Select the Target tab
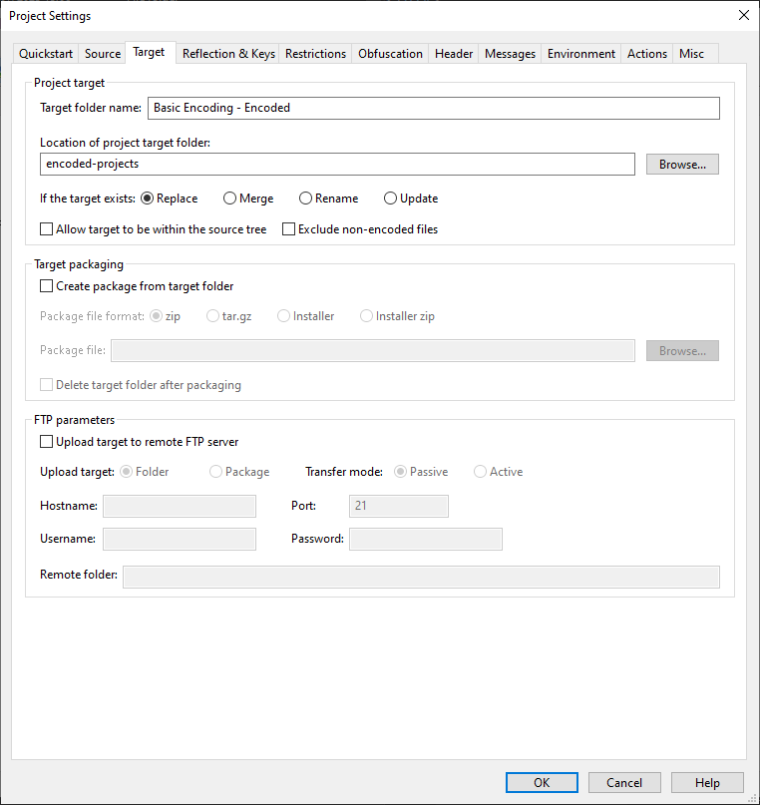Viewport: 760px width, 805px height. (x=150, y=52)
